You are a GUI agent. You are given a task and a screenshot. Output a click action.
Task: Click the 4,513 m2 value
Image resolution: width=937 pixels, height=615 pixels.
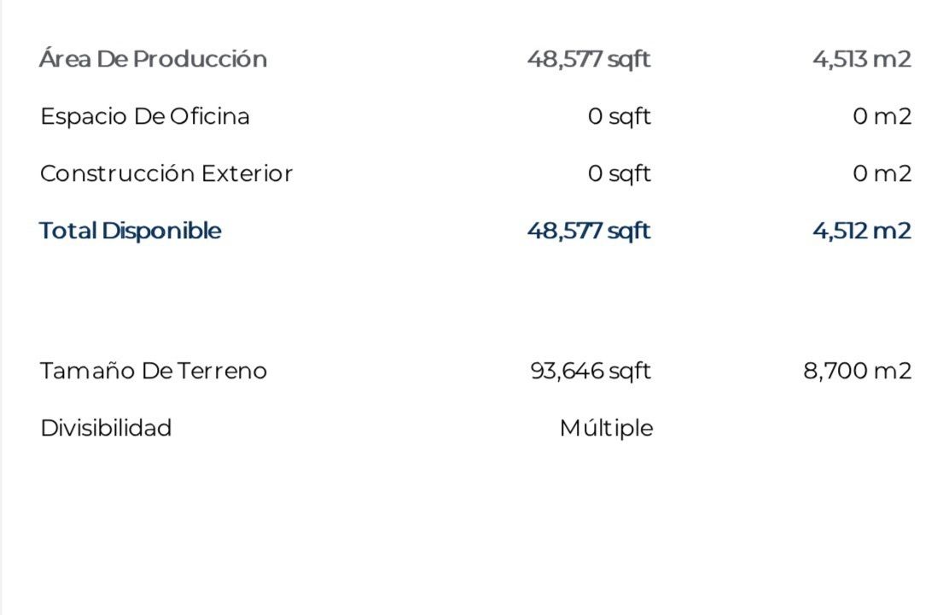tap(861, 59)
